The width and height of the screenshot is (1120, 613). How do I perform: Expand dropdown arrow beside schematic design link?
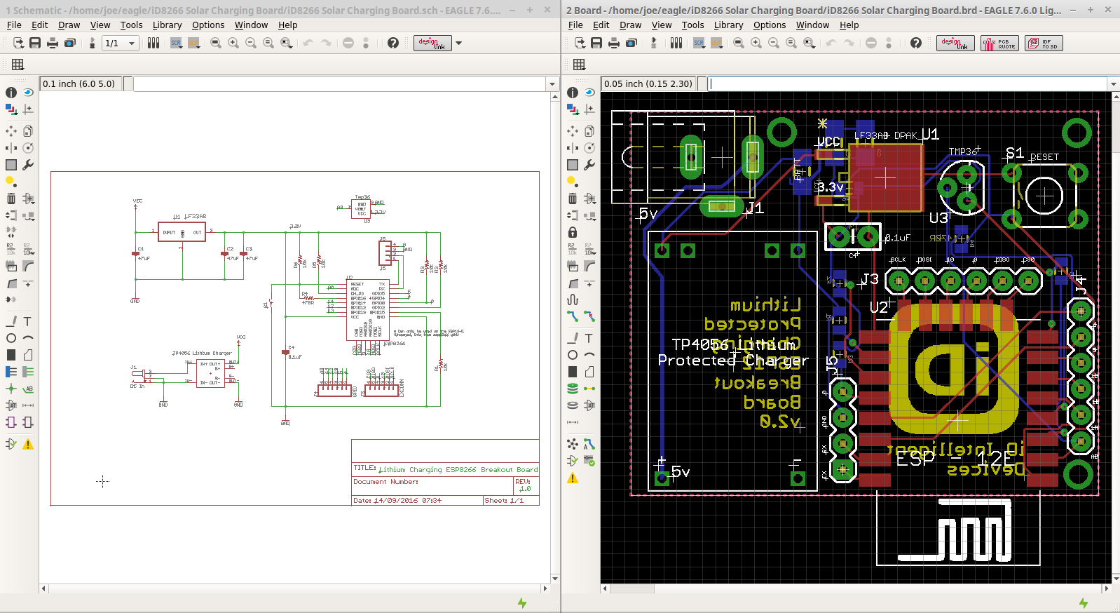pos(459,43)
